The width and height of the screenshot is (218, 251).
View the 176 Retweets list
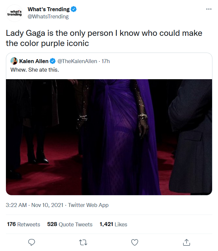[24, 224]
